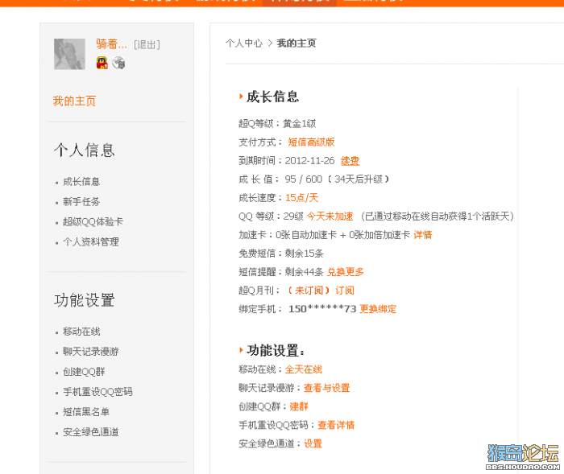Image resolution: width=564 pixels, height=474 pixels.
Task: Click the [退出] logout link
Action: pyautogui.click(x=147, y=44)
